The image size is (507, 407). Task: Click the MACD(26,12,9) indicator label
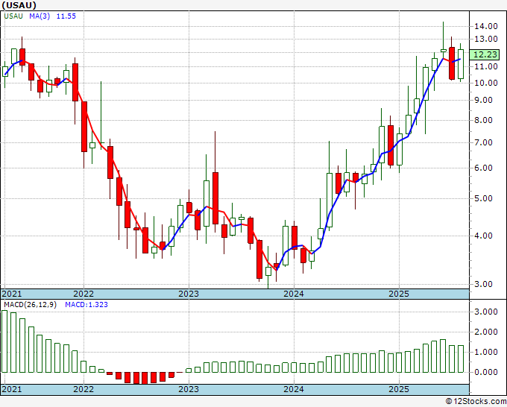tap(30, 305)
